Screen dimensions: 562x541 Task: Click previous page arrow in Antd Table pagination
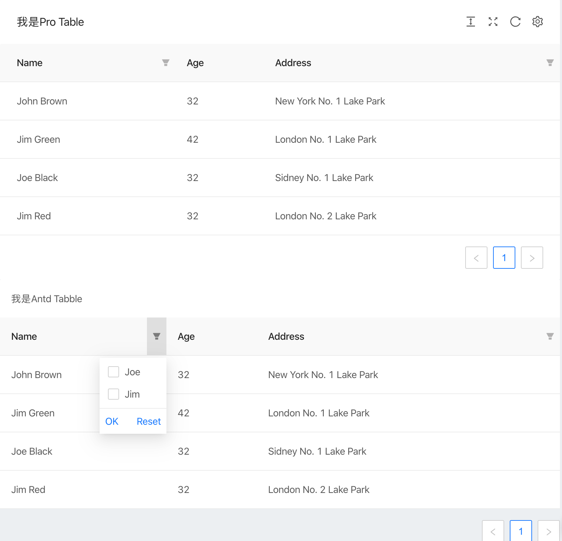(x=493, y=531)
